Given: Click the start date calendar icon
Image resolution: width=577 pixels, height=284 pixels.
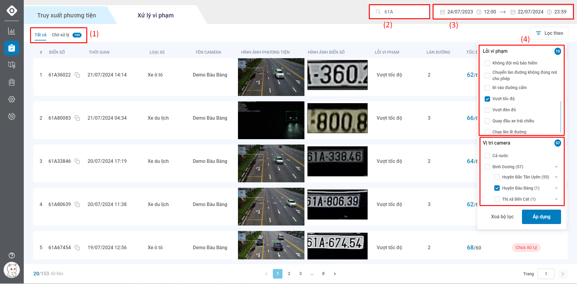Looking at the screenshot, I should 442,12.
